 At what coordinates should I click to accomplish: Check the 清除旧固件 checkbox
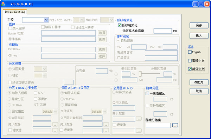click(43, 27)
